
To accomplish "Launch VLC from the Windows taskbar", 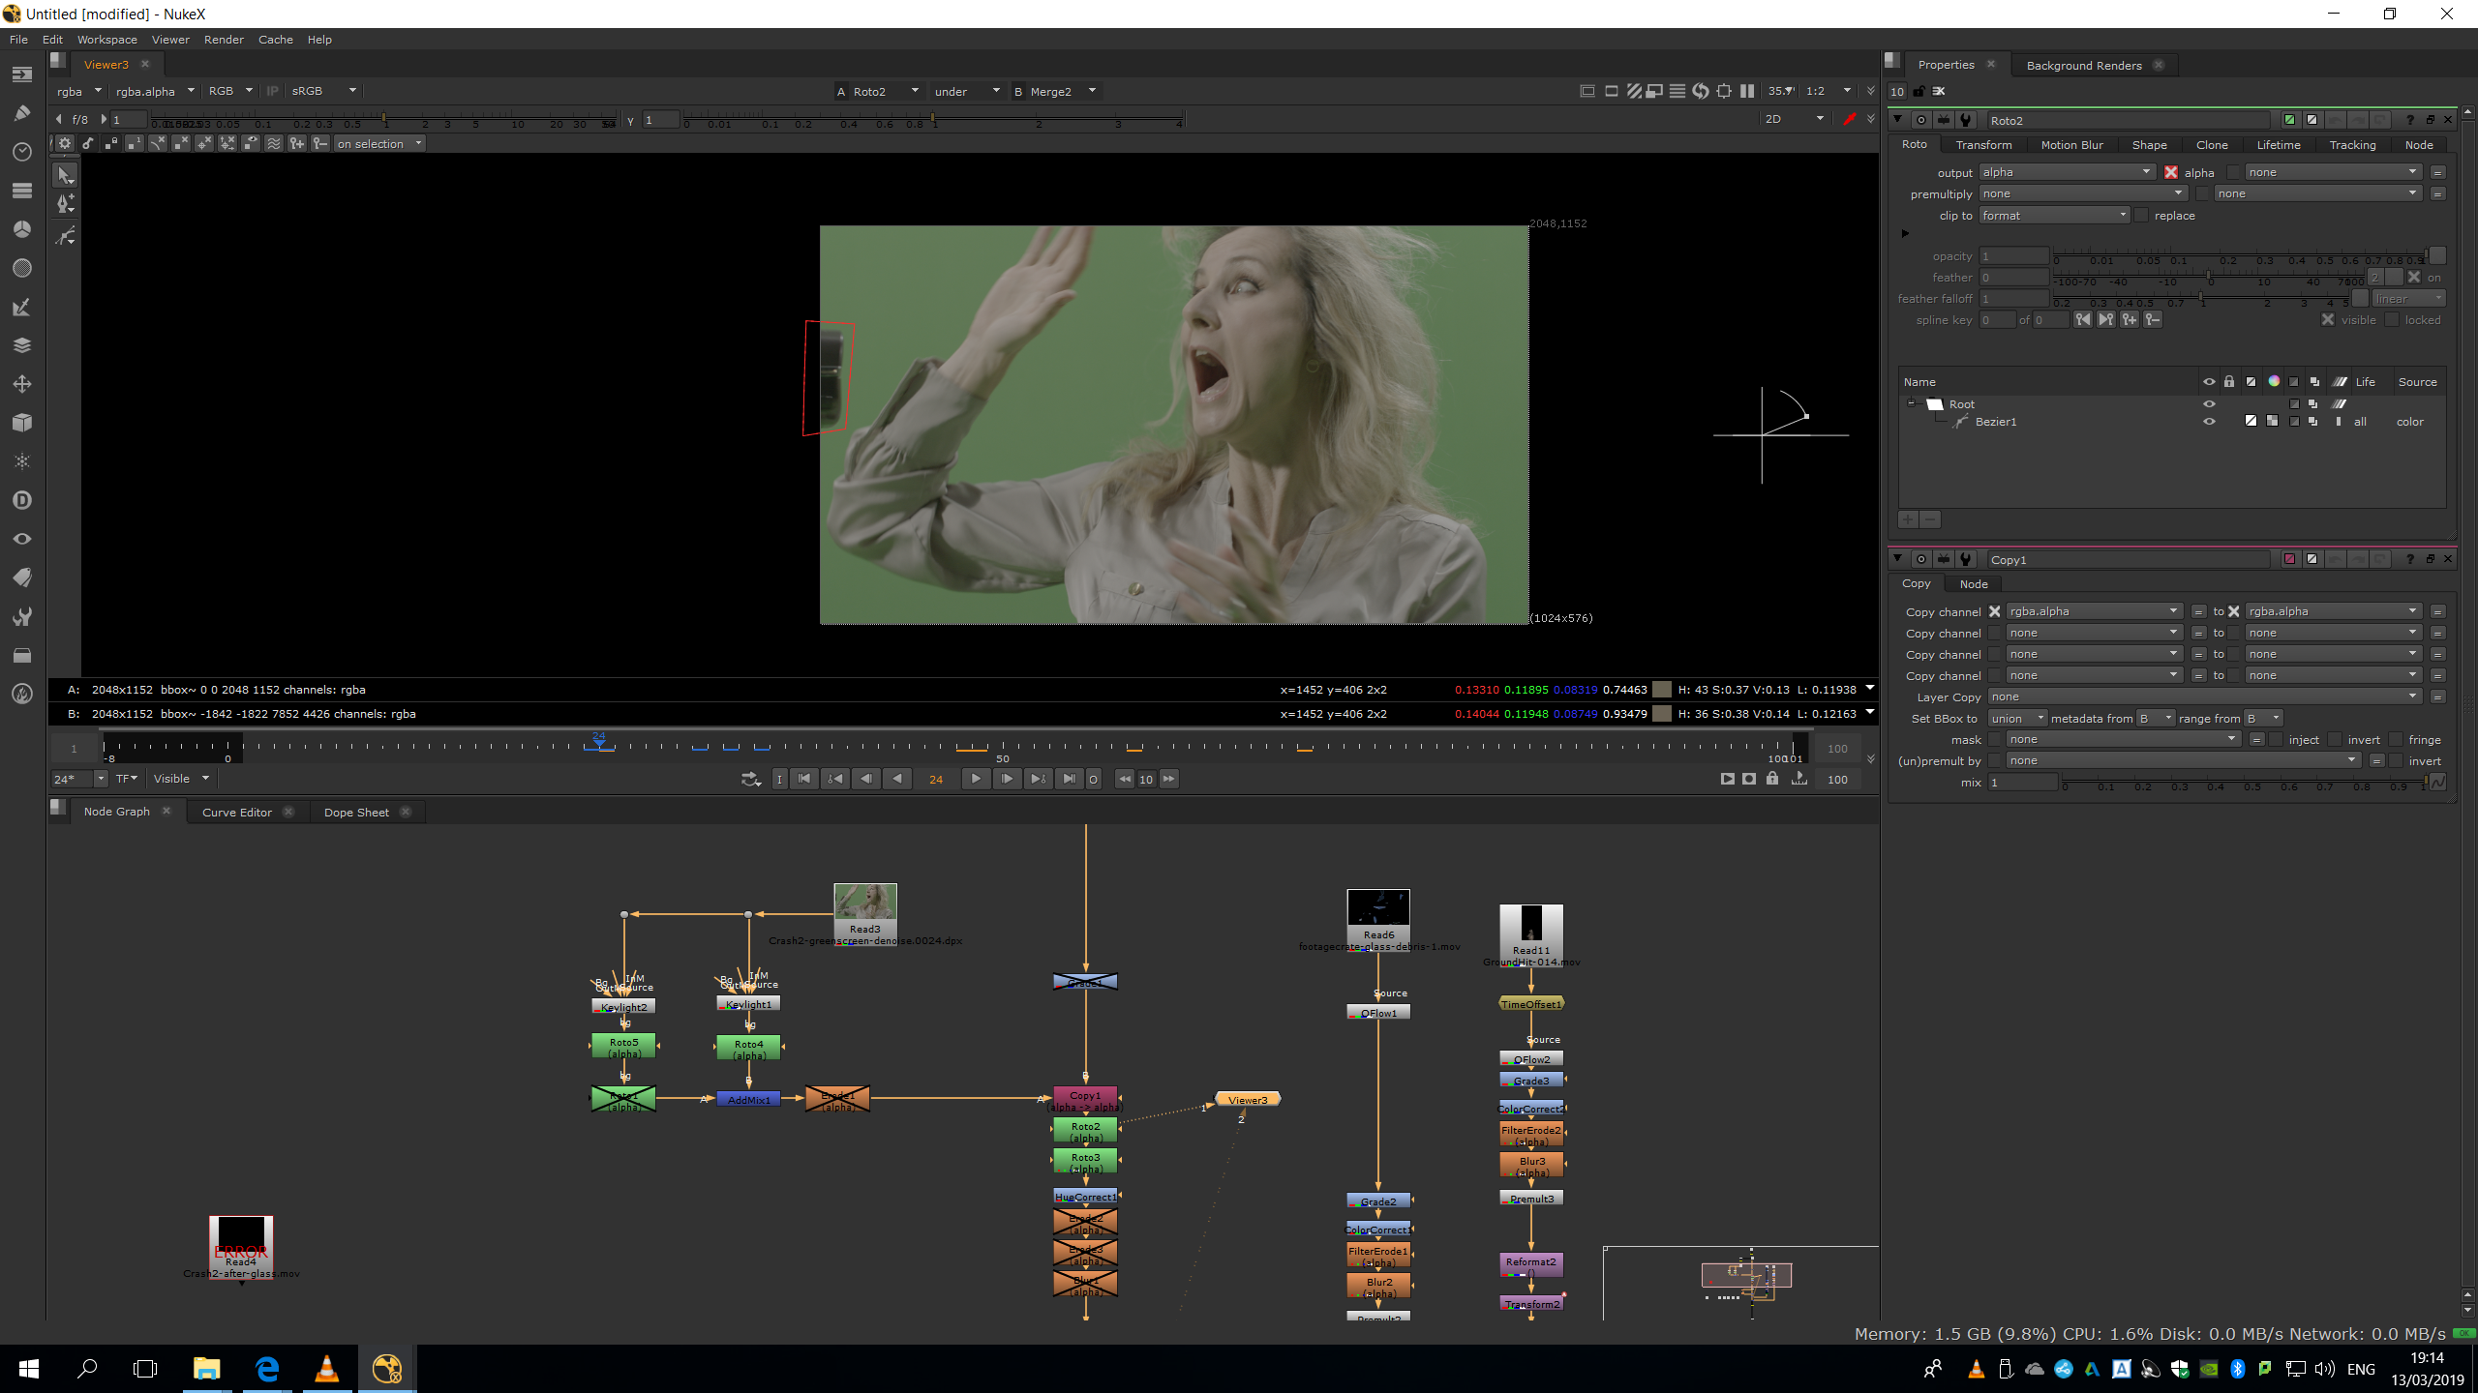I will point(327,1368).
